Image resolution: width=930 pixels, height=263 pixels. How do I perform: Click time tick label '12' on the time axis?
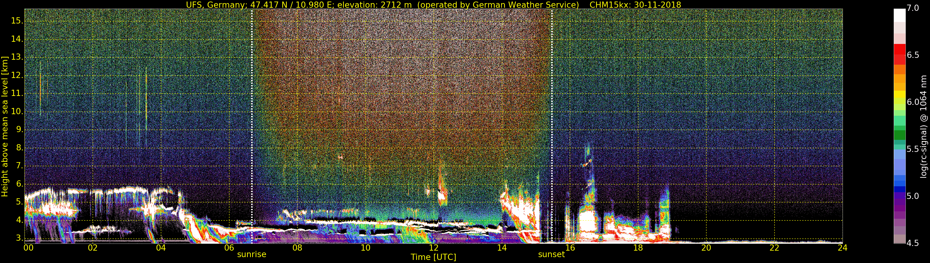(434, 248)
